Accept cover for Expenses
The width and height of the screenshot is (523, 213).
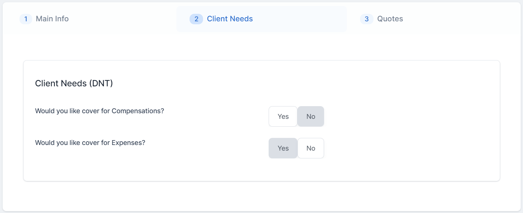point(283,148)
